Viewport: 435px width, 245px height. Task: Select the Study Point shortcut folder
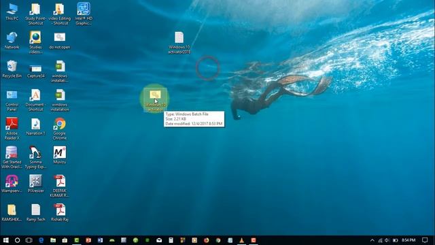click(x=35, y=14)
